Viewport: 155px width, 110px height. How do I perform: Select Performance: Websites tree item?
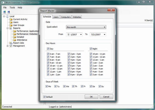coord(27,34)
